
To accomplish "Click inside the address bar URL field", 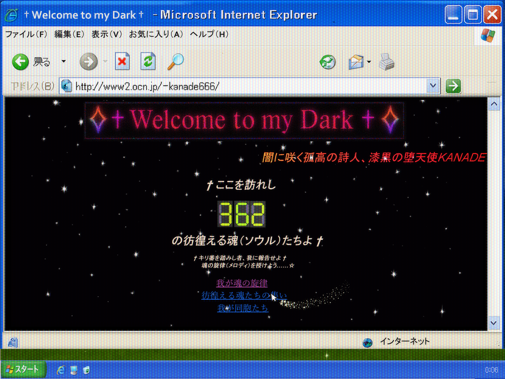I will (245, 86).
